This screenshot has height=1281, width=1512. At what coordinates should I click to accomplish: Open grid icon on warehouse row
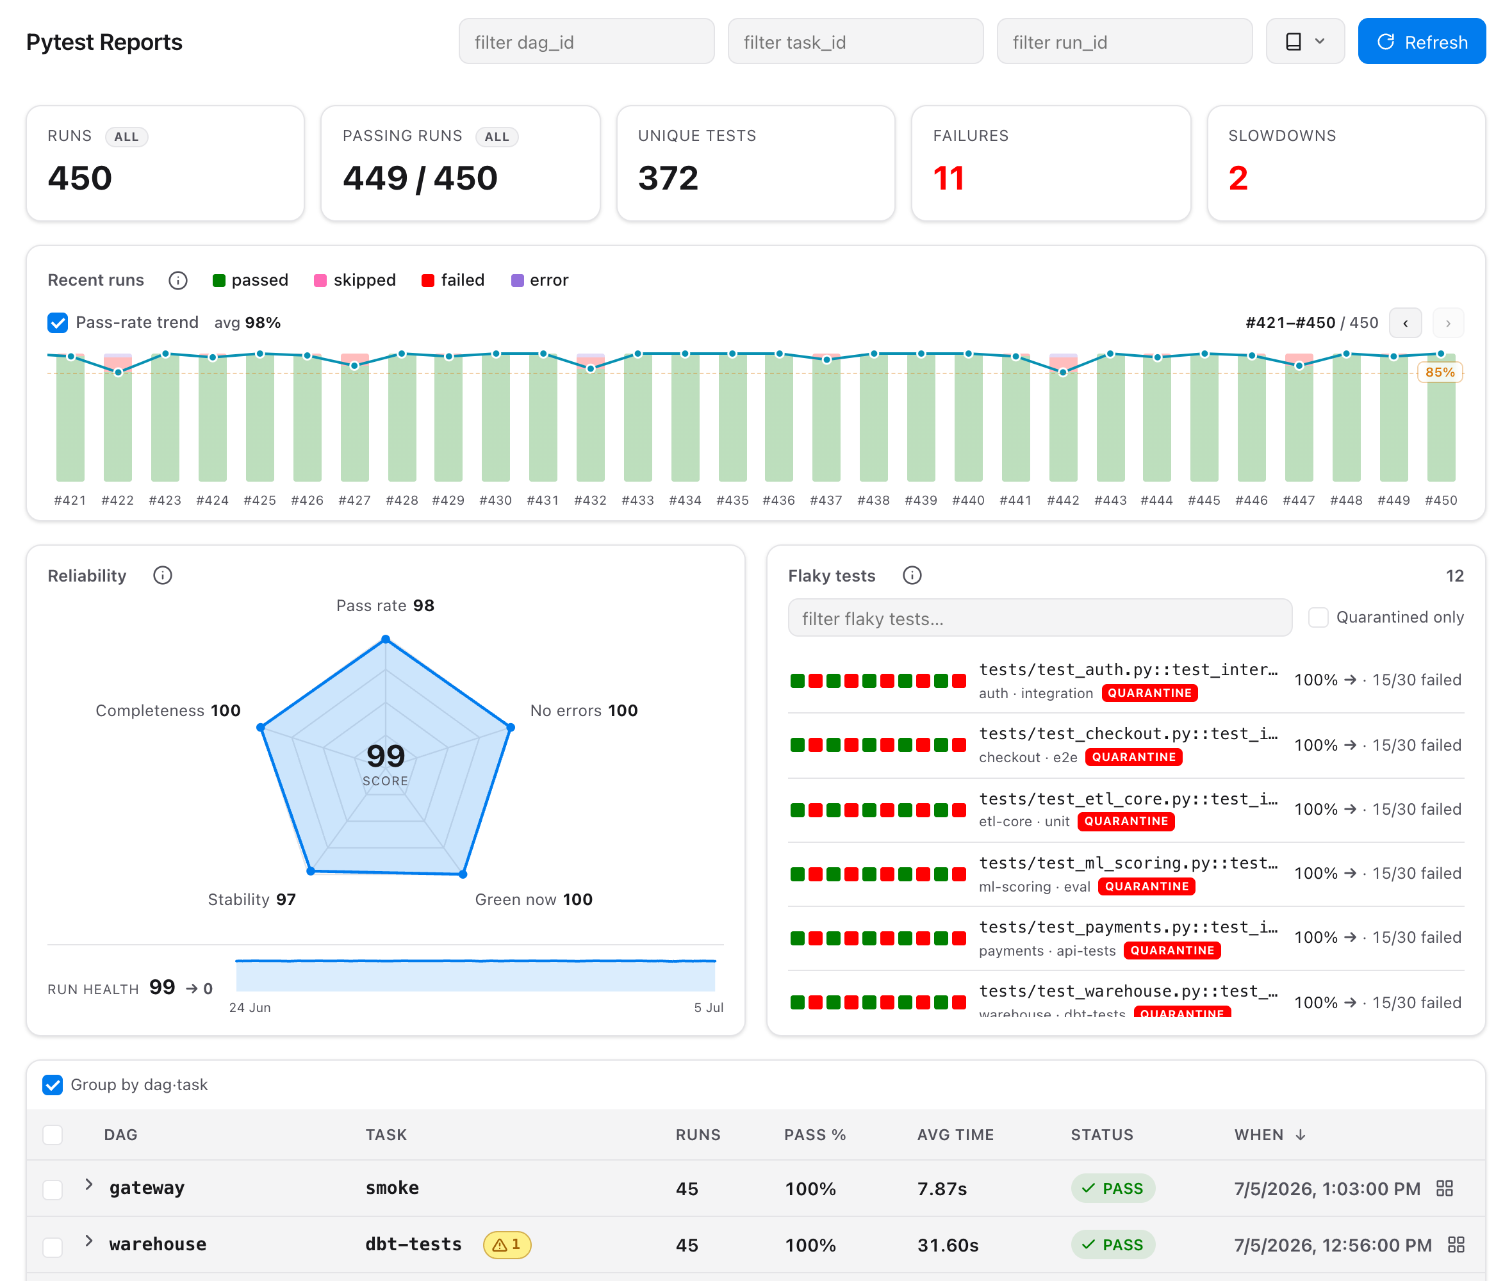point(1456,1244)
